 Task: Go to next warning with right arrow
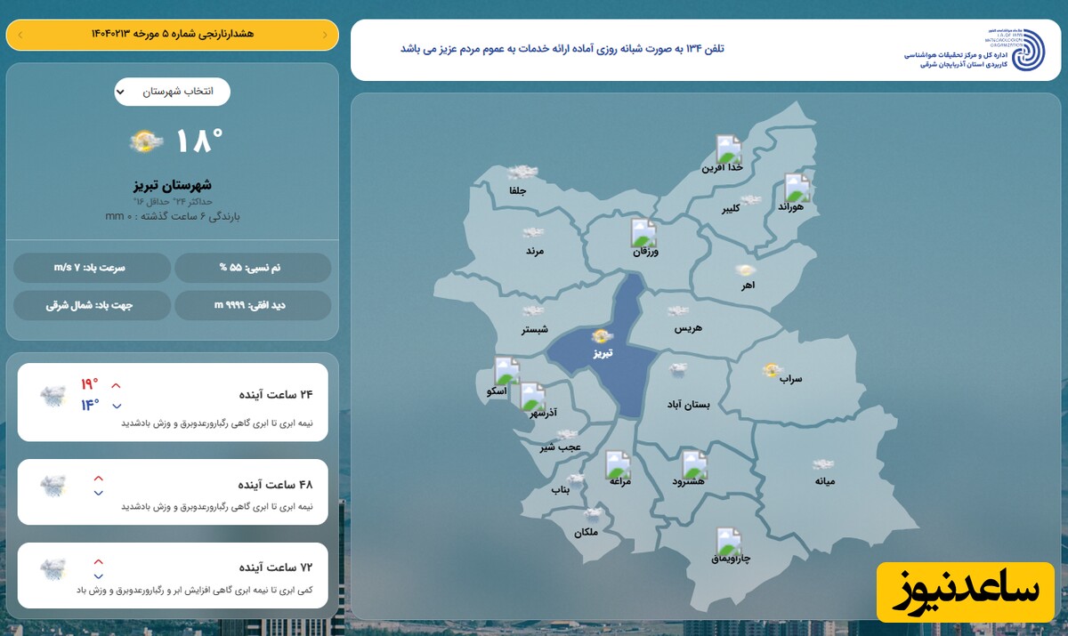coord(325,35)
